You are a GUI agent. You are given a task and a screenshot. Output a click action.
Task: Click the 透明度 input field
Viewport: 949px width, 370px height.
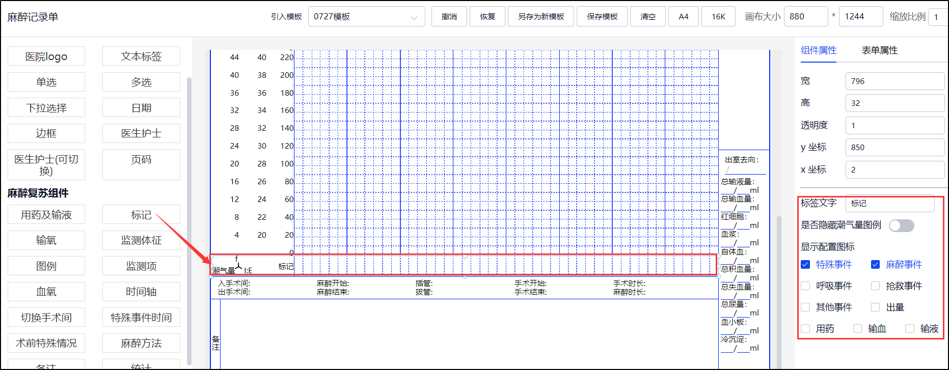click(895, 125)
